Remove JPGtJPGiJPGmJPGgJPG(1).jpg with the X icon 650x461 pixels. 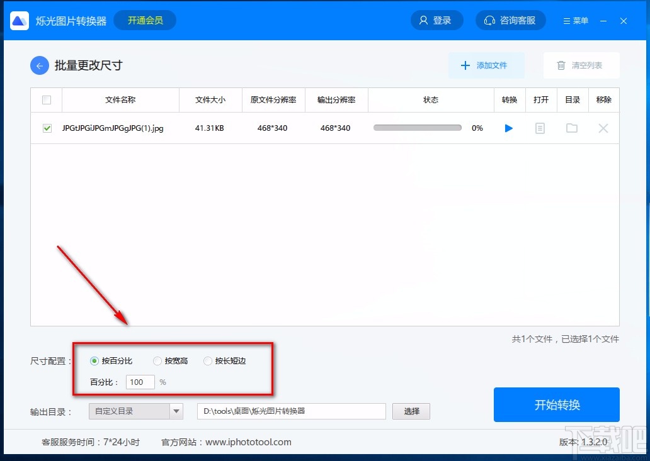tap(603, 128)
